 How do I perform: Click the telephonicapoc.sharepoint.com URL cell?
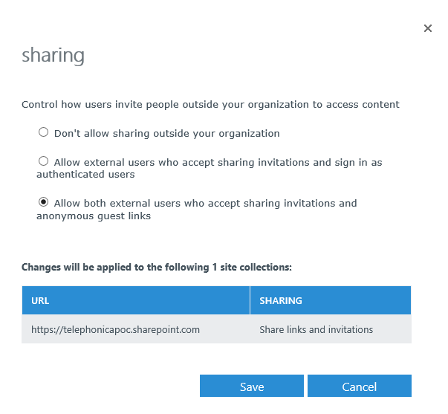[116, 329]
